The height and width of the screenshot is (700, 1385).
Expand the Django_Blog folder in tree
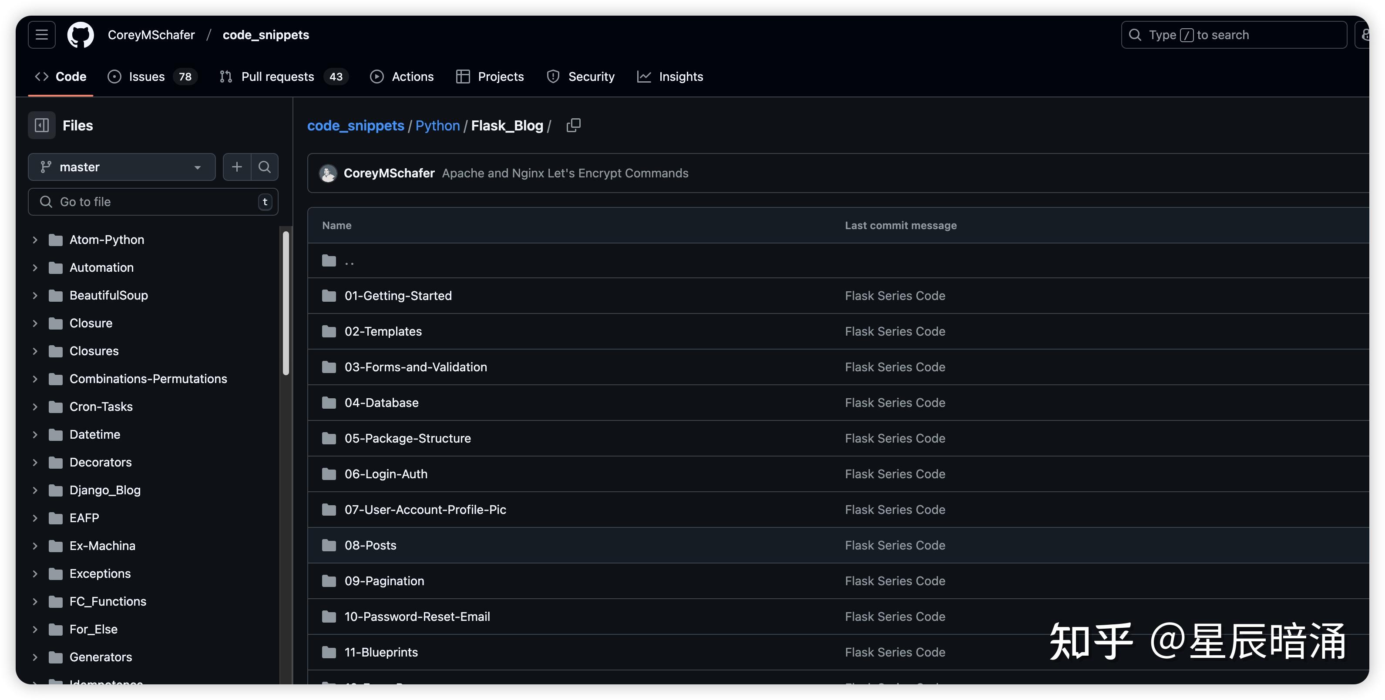36,490
